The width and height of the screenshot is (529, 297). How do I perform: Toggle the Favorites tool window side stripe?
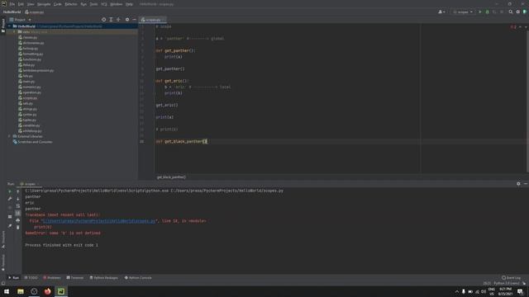coord(3,262)
